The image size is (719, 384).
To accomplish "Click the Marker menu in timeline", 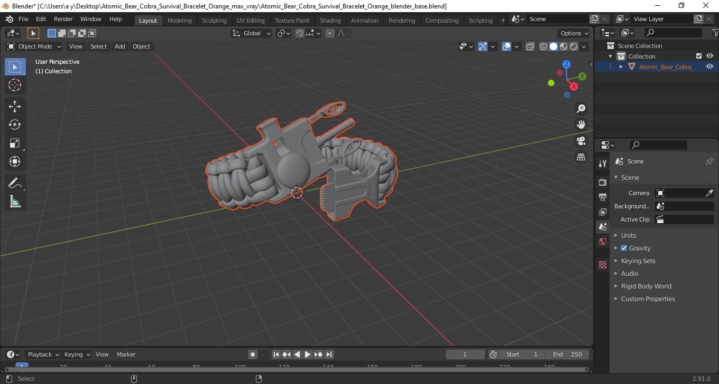I will pos(126,354).
